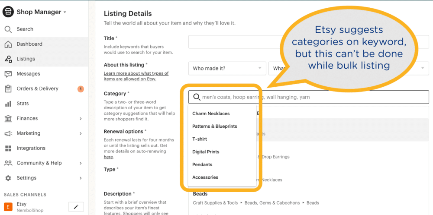Viewport: 433px width, 215px height.
Task: Choose Digital Prints from suggestions
Action: pyautogui.click(x=206, y=152)
